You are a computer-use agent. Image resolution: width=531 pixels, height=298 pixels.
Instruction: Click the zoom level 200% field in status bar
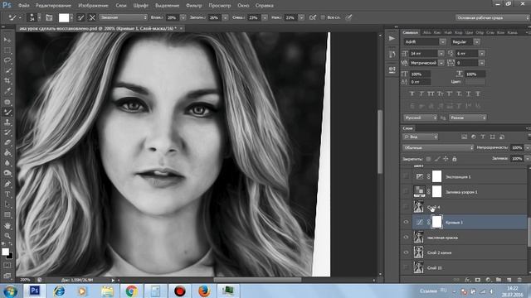[x=25, y=280]
